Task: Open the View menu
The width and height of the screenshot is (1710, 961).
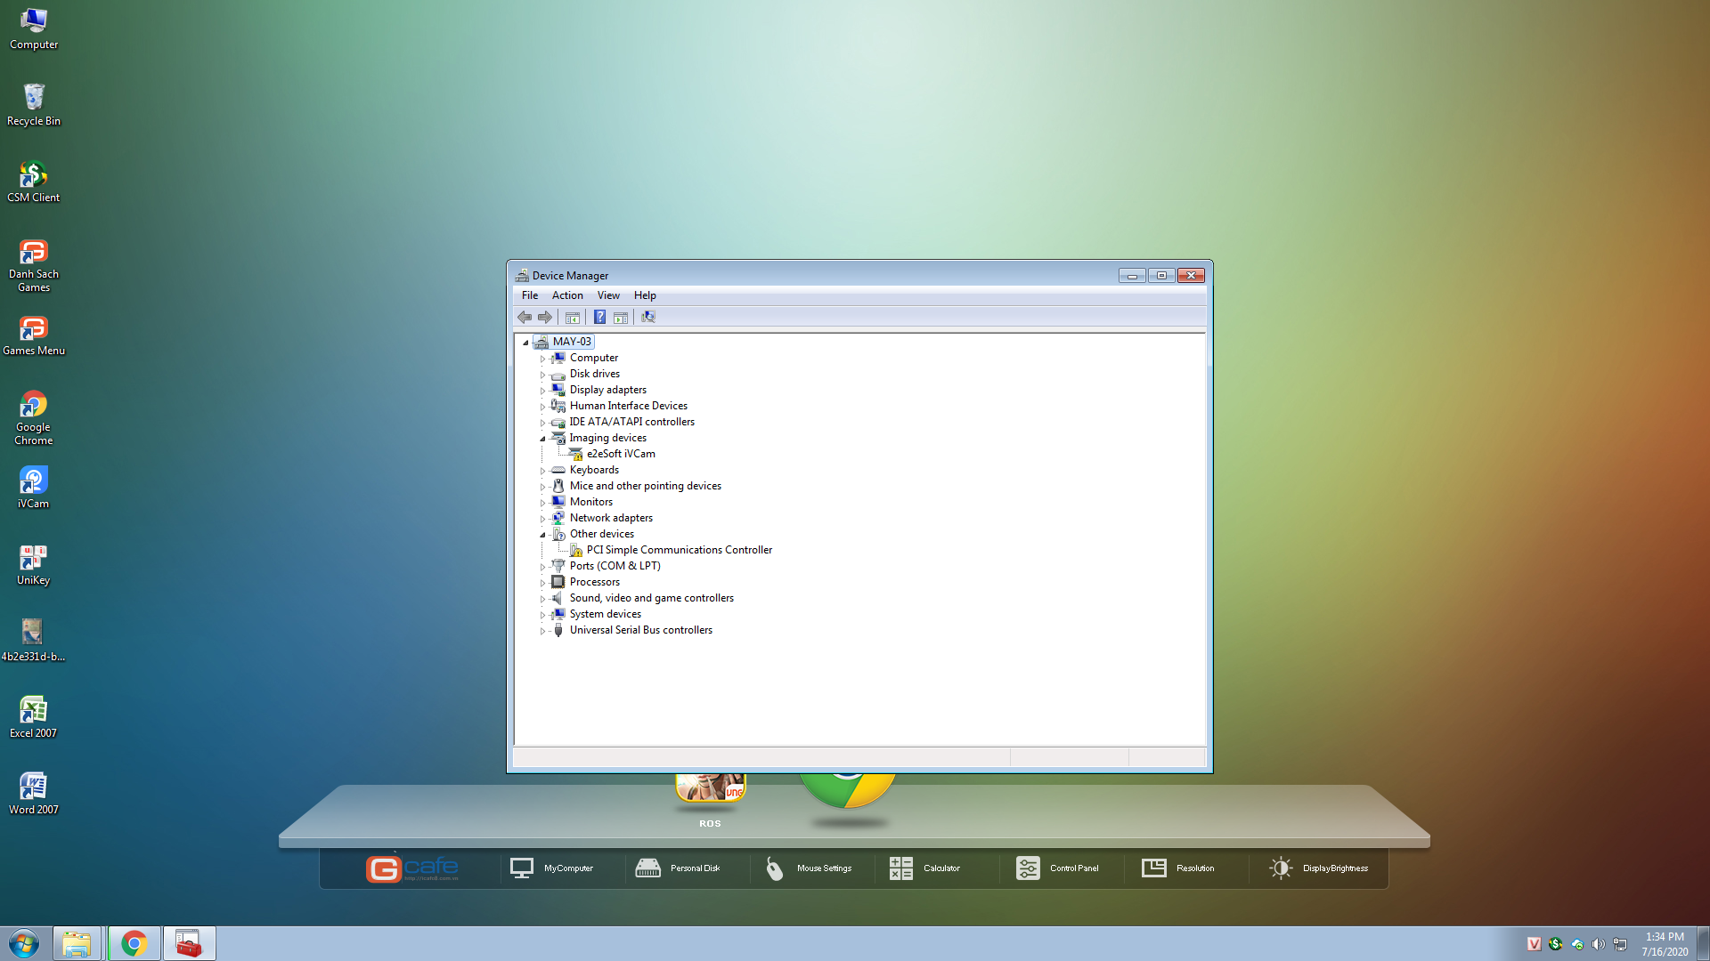Action: 608,295
